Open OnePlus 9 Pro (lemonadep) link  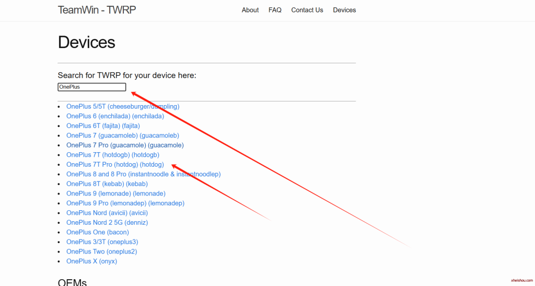pyautogui.click(x=125, y=203)
